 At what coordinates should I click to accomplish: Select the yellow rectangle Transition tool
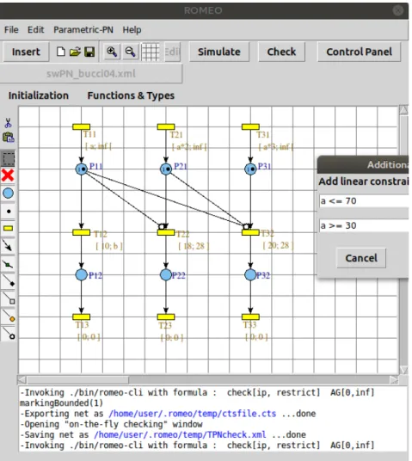tap(8, 228)
